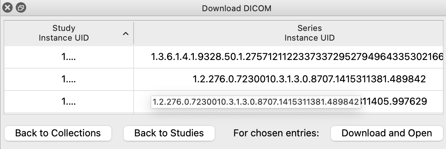
Task: Sort by Study Instance UID column header
Action: (64, 33)
